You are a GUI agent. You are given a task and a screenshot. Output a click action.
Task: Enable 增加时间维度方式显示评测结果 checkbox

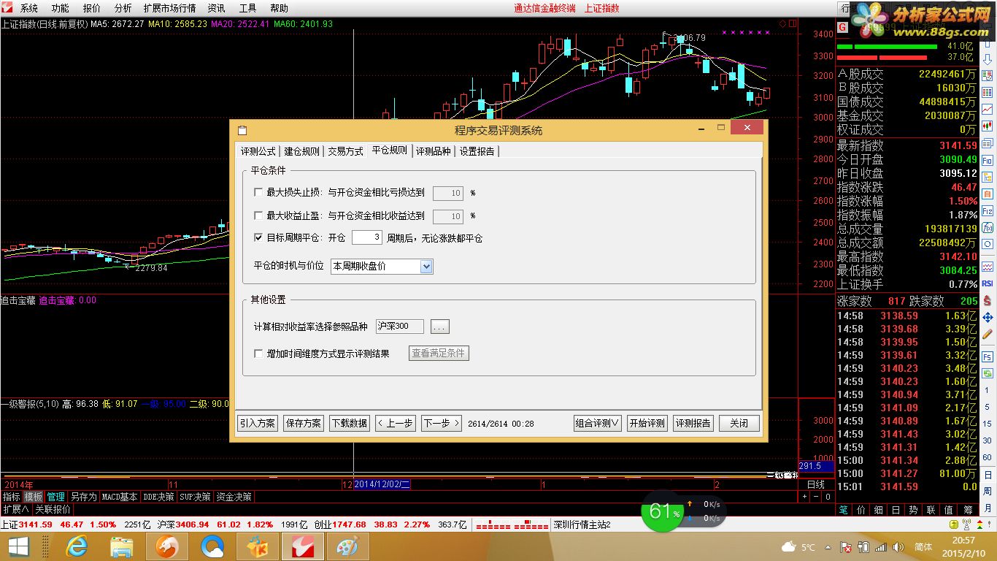coord(258,354)
